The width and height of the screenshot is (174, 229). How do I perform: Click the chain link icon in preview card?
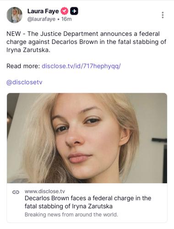[16, 192]
